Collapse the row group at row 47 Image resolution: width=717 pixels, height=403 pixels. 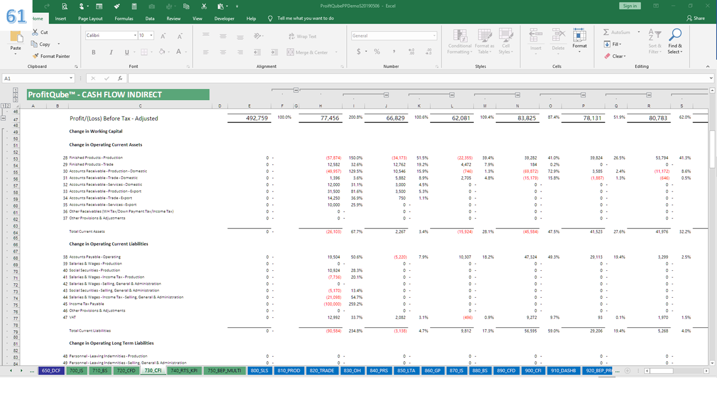pyautogui.click(x=4, y=118)
